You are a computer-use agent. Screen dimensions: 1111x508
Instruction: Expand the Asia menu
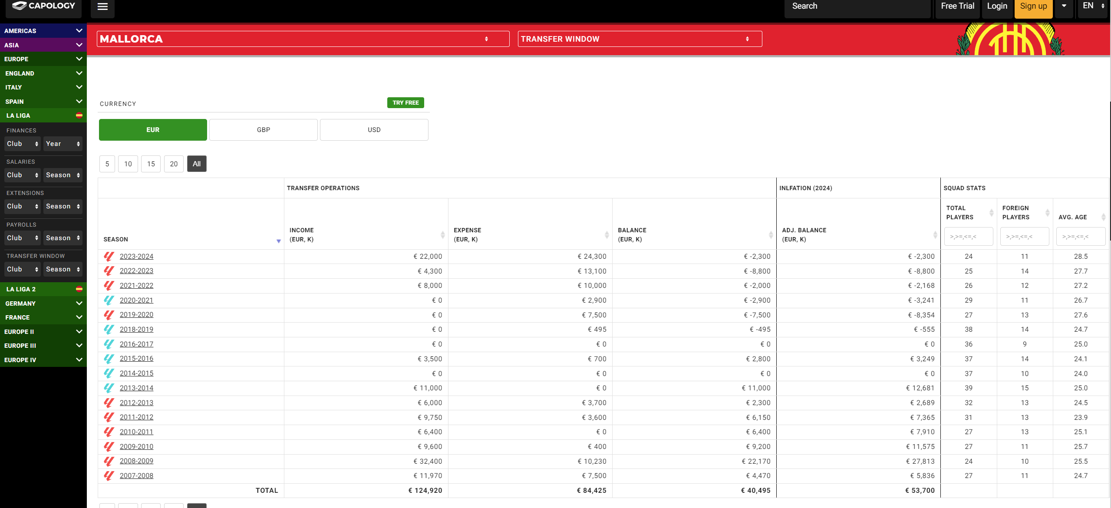point(43,45)
